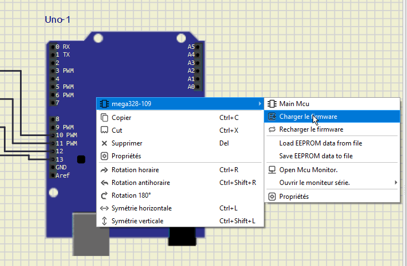The height and width of the screenshot is (266, 407).
Task: Choose Rotation antihoraire
Action: 180,183
